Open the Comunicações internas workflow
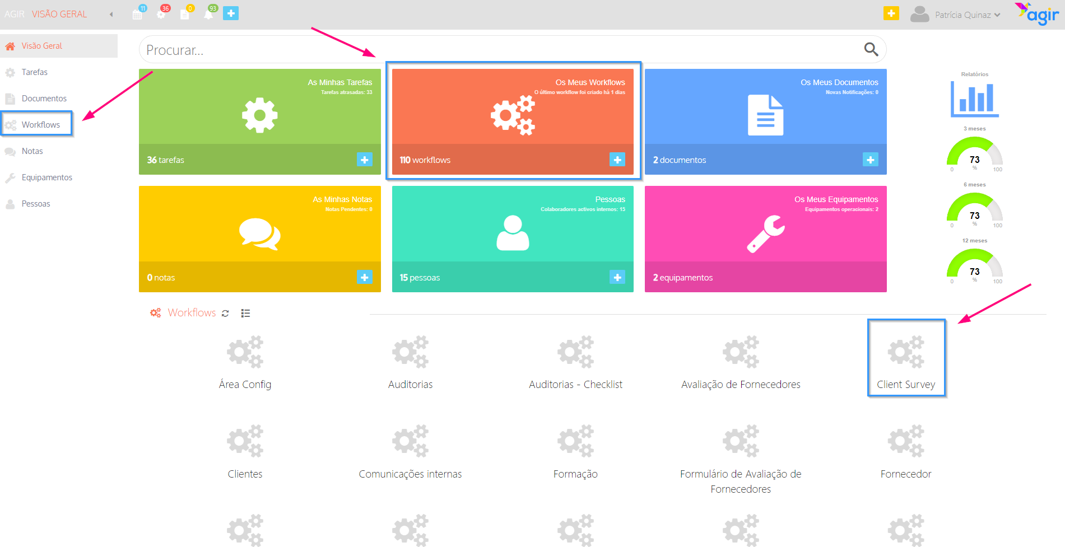Screen dimensions: 1065x547 pos(410,452)
